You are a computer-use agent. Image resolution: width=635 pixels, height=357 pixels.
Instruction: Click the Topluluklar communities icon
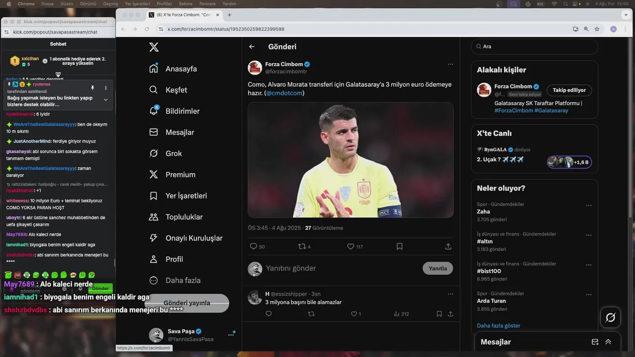pos(154,217)
